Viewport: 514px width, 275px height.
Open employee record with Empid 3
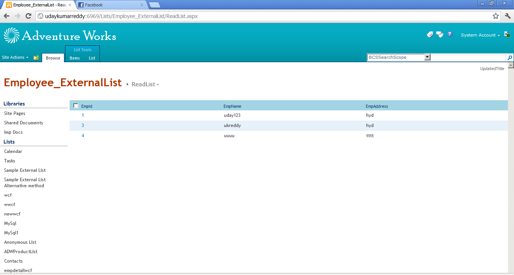83,125
